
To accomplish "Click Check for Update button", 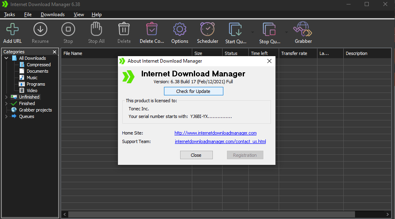I will coord(193,91).
